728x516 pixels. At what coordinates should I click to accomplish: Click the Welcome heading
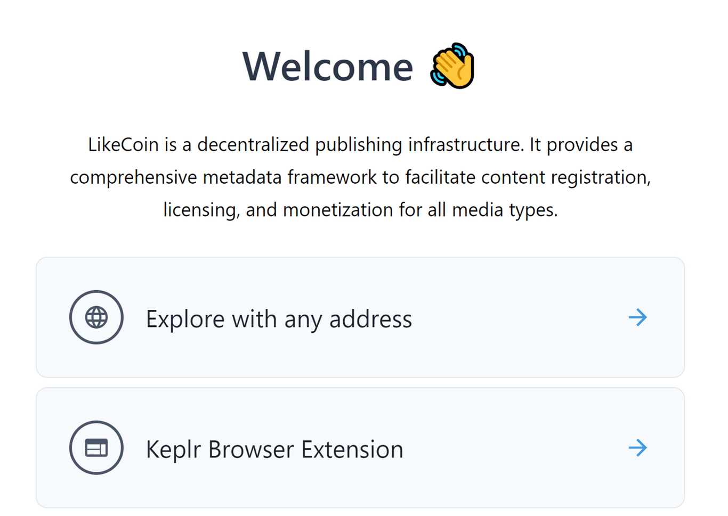click(x=328, y=67)
